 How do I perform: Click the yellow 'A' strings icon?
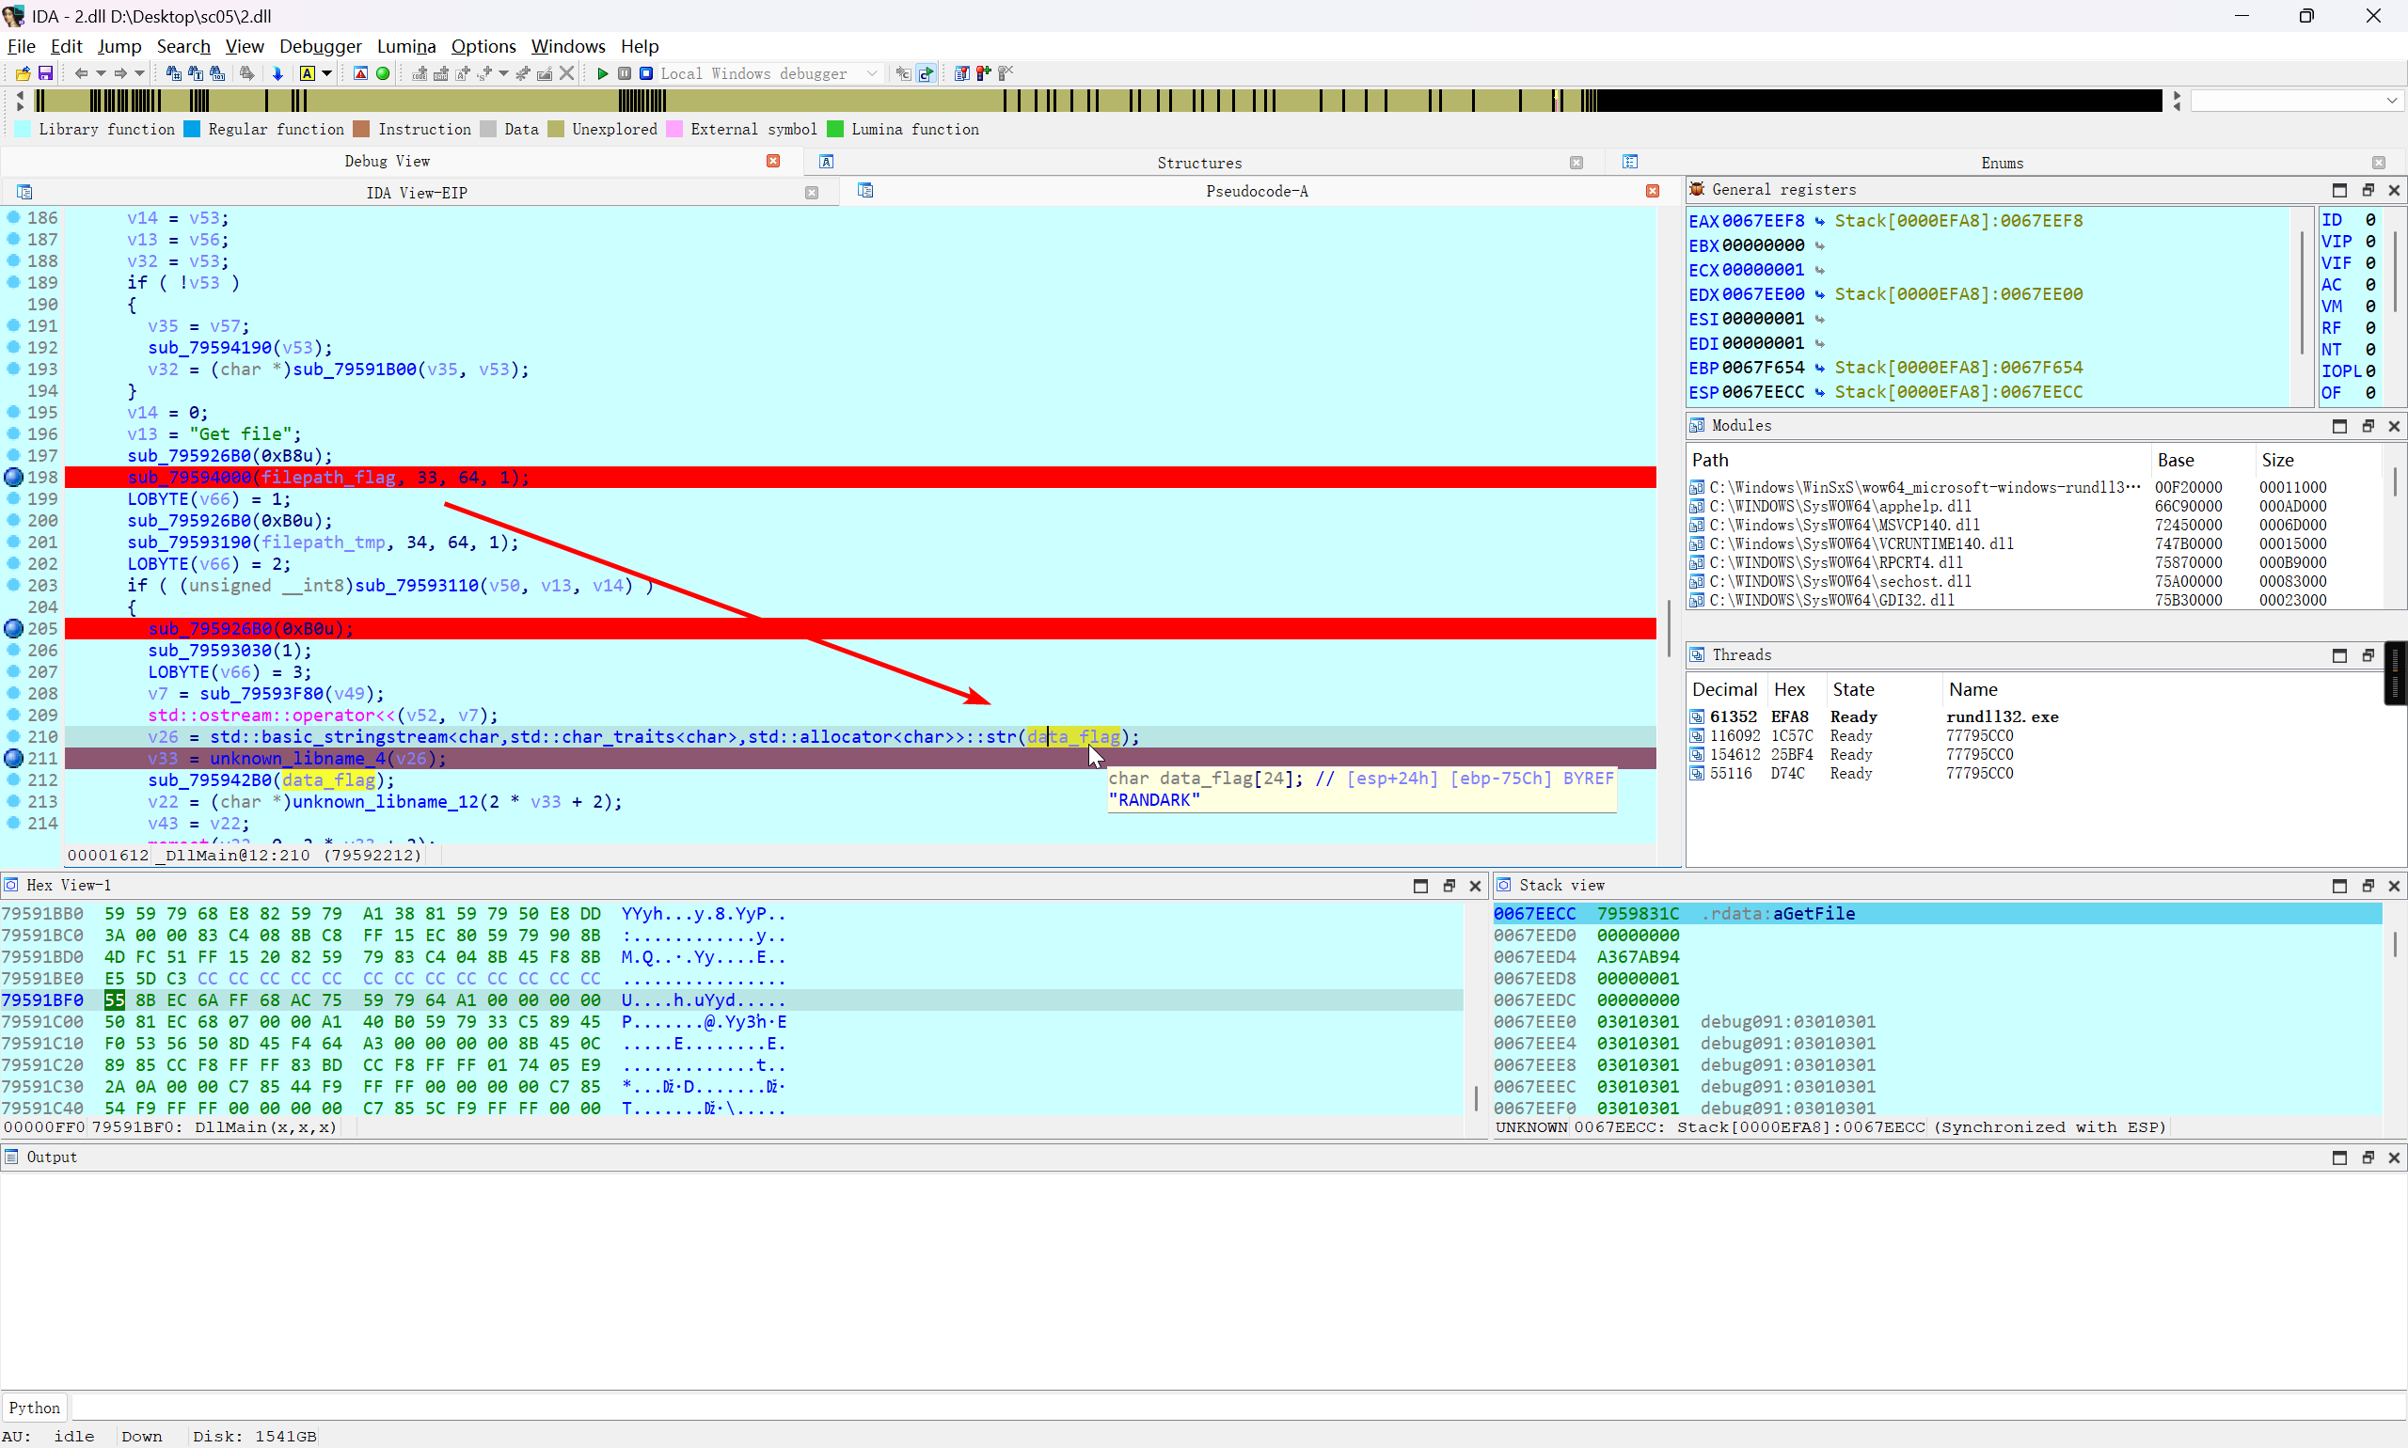pos(308,73)
